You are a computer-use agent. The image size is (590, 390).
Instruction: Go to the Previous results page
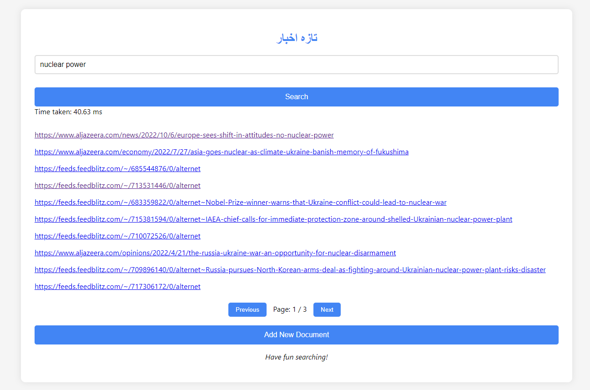tap(247, 310)
